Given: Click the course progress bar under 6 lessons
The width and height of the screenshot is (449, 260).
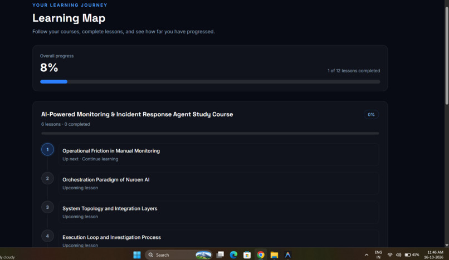Looking at the screenshot, I should point(210,133).
